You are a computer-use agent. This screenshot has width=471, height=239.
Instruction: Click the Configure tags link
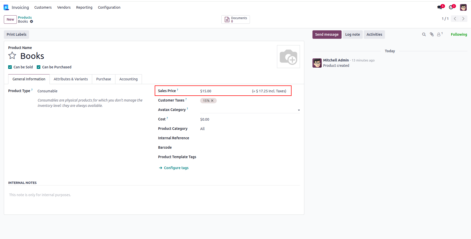(x=176, y=168)
